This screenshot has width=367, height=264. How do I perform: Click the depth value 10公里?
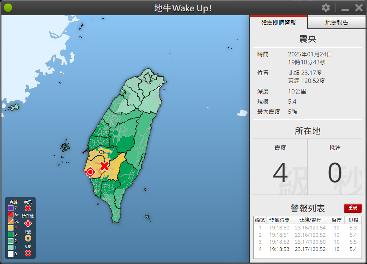pyautogui.click(x=297, y=91)
